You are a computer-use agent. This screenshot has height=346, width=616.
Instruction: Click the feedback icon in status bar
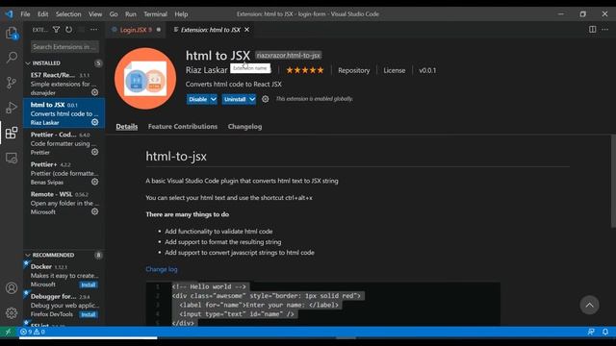[x=591, y=332]
